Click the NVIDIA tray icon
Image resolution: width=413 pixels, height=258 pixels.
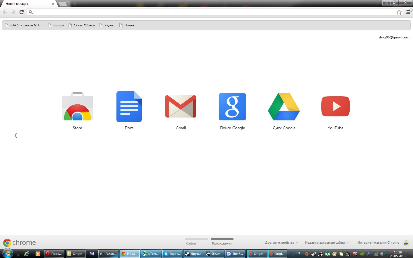click(362, 254)
